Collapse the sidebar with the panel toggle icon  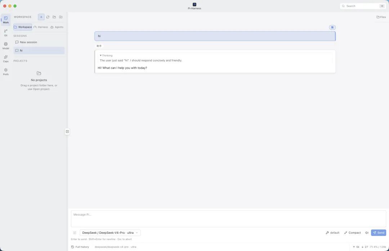(x=67, y=131)
